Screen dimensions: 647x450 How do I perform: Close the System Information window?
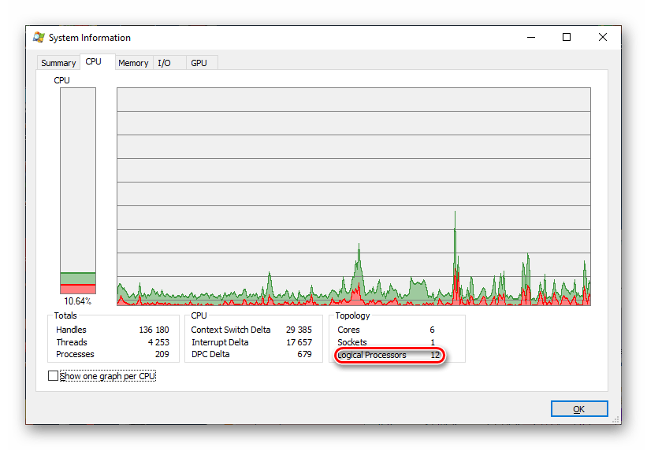602,37
